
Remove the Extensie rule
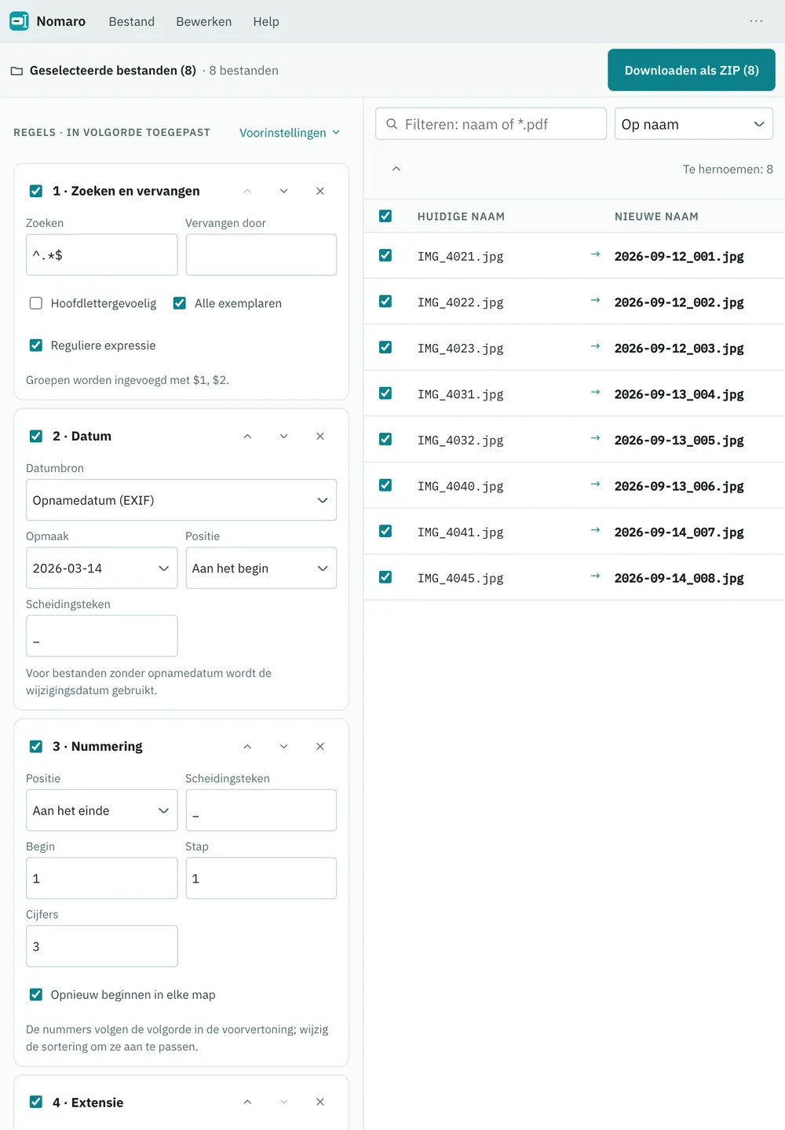pos(320,1102)
